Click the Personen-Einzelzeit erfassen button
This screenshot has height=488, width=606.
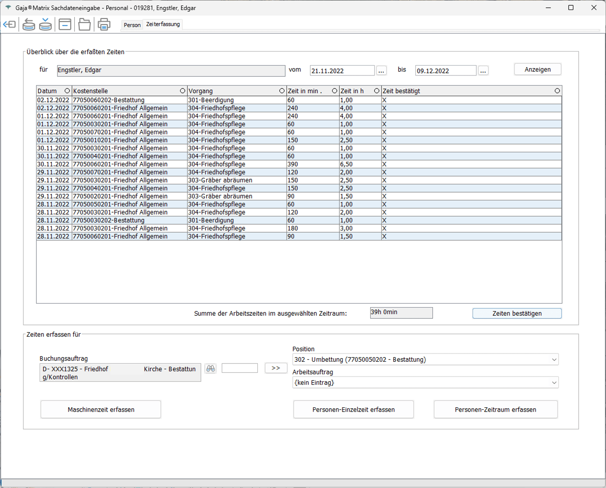[x=353, y=409]
